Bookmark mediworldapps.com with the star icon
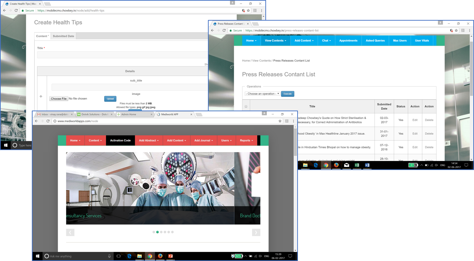Screen dimensions: 474x261 click(280, 121)
